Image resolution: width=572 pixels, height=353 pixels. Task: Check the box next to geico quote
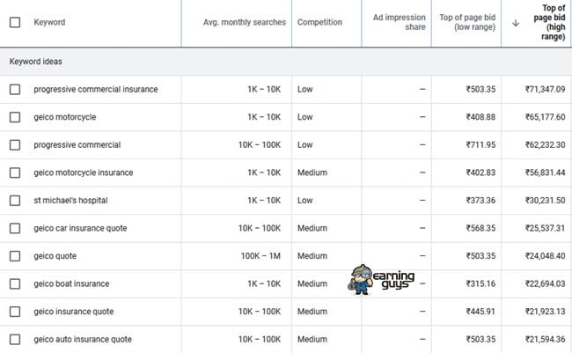pos(15,256)
